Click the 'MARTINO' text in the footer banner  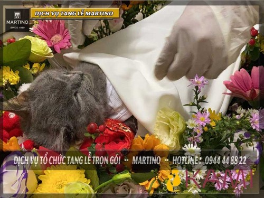146,161
